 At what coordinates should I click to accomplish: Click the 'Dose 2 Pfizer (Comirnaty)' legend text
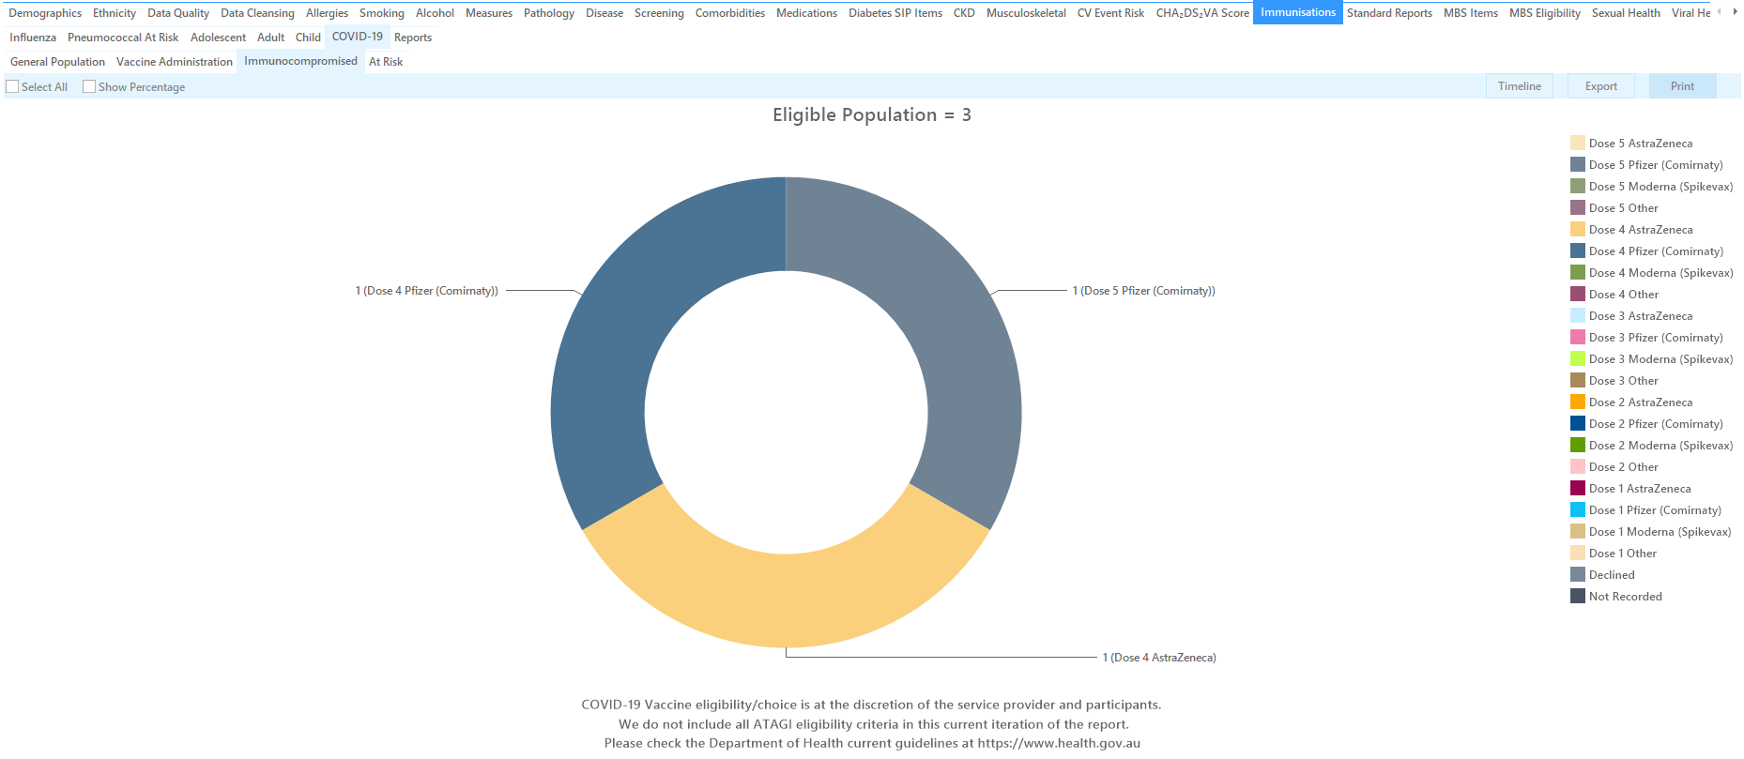pyautogui.click(x=1656, y=424)
